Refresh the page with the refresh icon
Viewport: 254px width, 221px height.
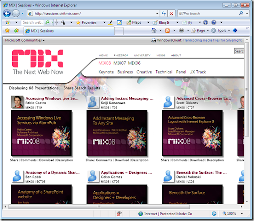[x=164, y=13]
